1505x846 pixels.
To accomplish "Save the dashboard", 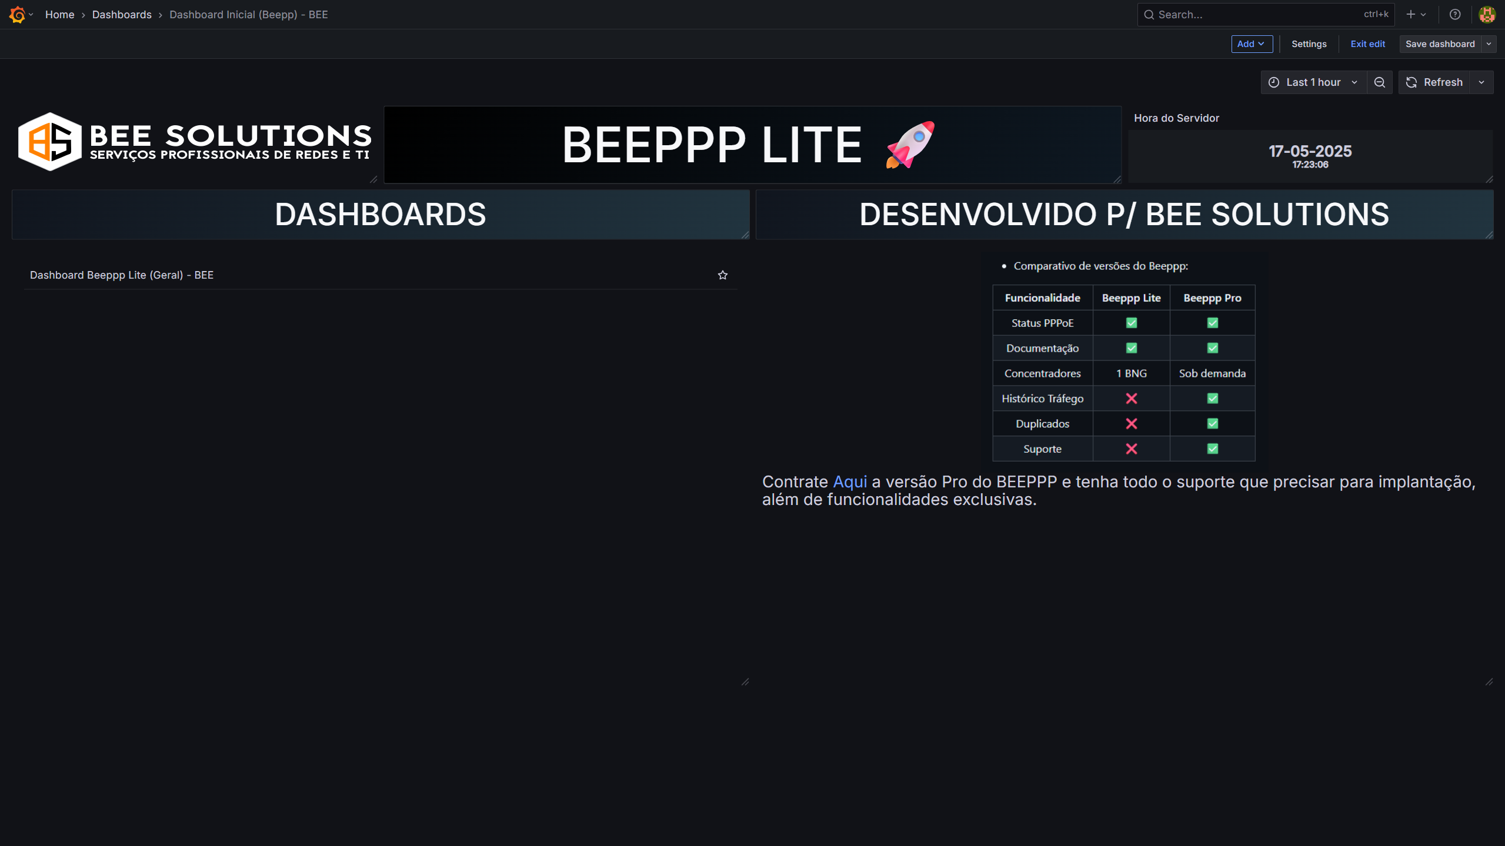I will click(x=1439, y=44).
